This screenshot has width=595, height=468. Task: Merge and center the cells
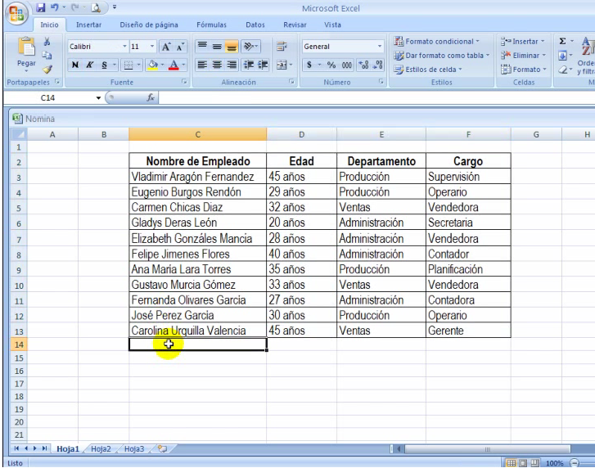(x=282, y=65)
